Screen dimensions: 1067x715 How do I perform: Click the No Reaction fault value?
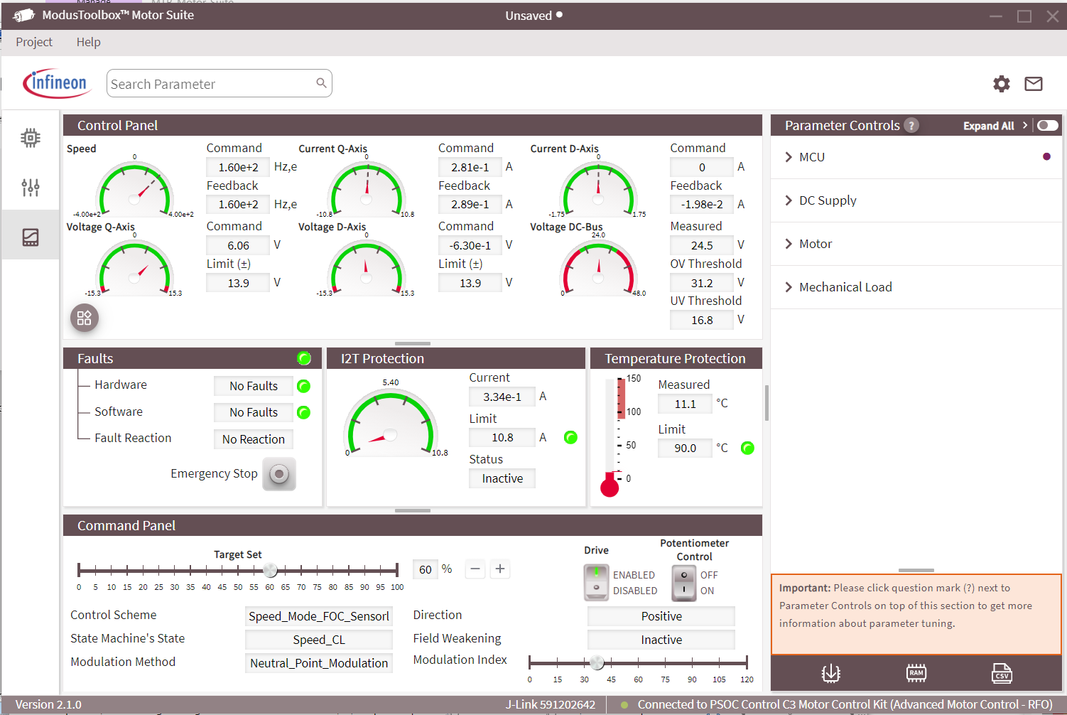pyautogui.click(x=254, y=439)
